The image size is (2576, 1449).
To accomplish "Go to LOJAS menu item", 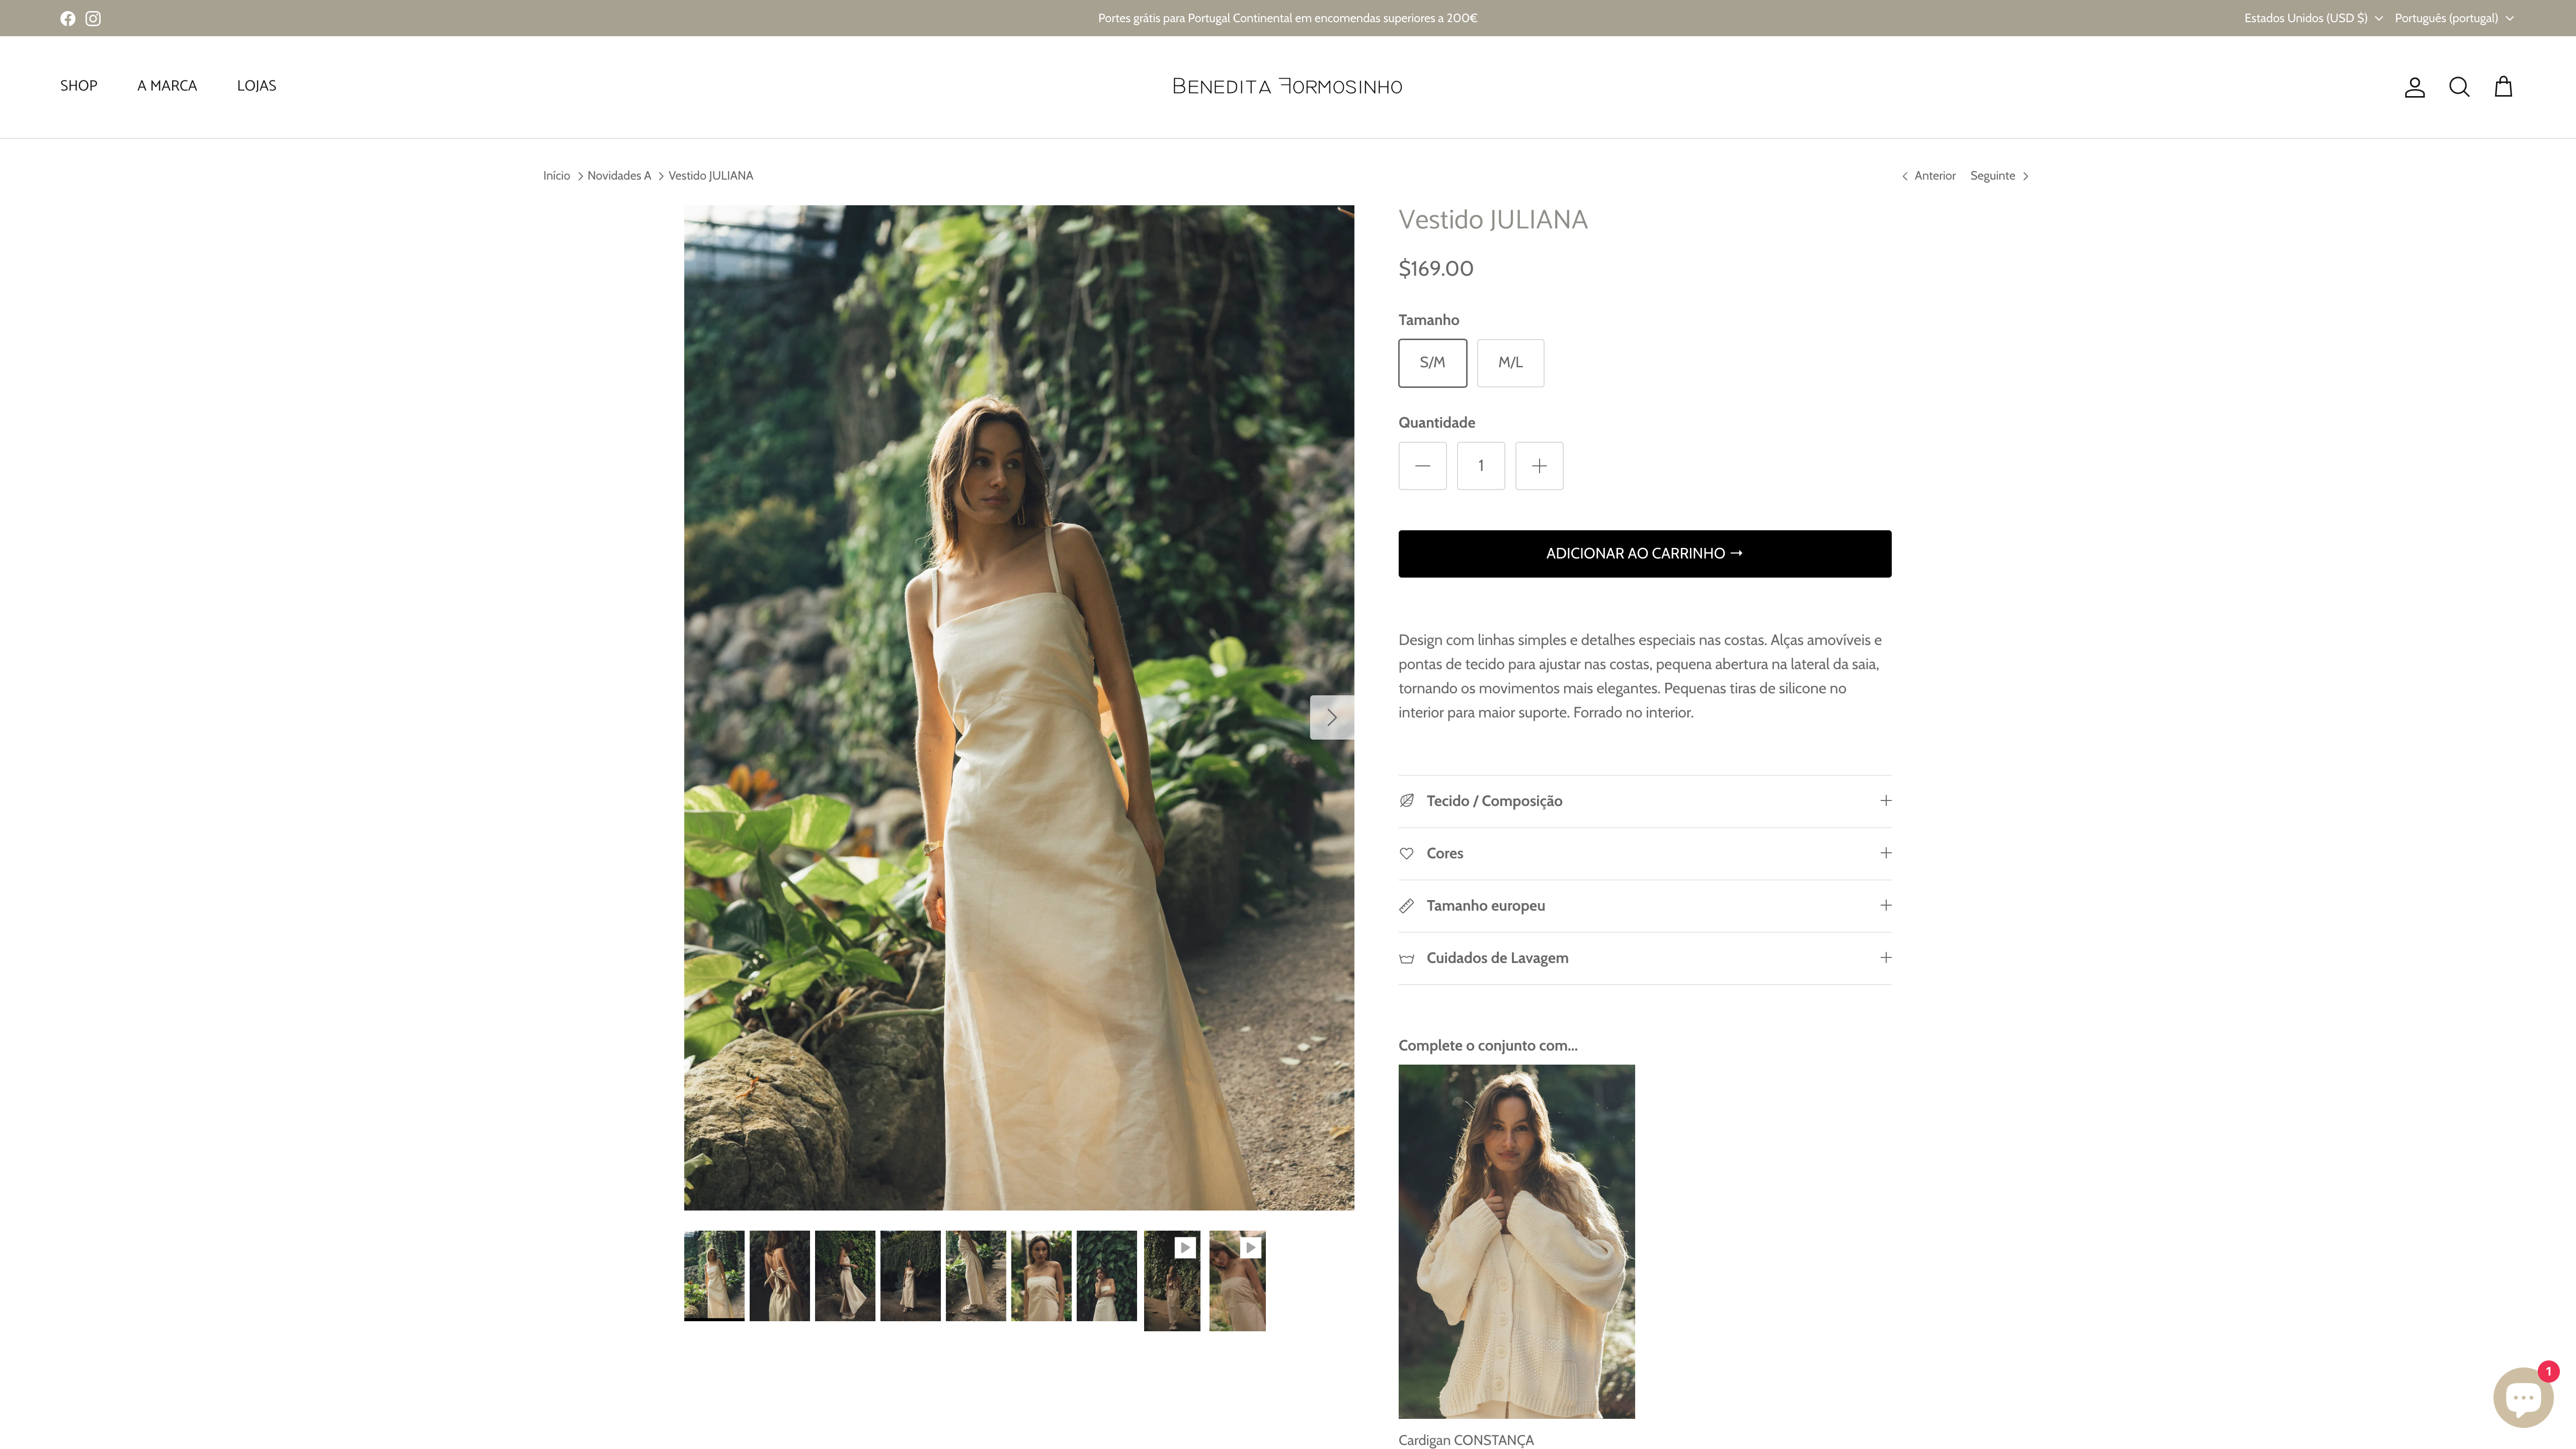I will (256, 86).
